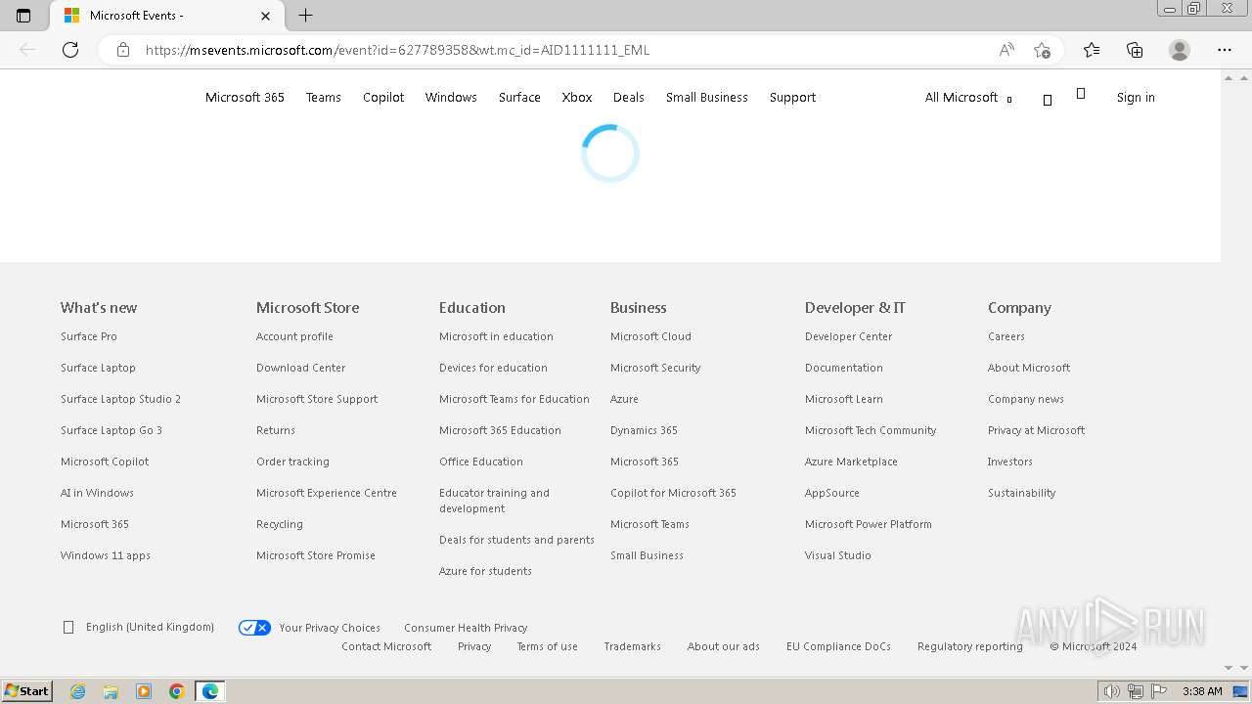This screenshot has height=704, width=1252.
Task: Click the Action Center flag icon
Action: [x=1159, y=691]
